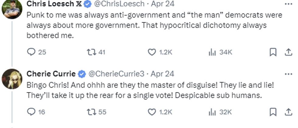Open Chris Loesch's profile picture
The width and height of the screenshot is (298, 128).
click(x=12, y=8)
